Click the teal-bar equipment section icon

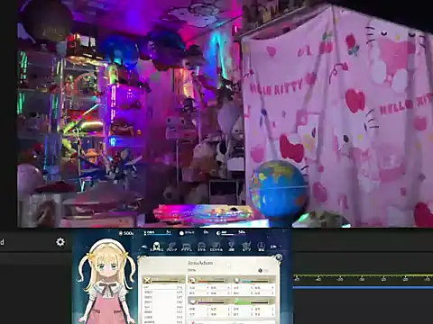tap(236, 281)
